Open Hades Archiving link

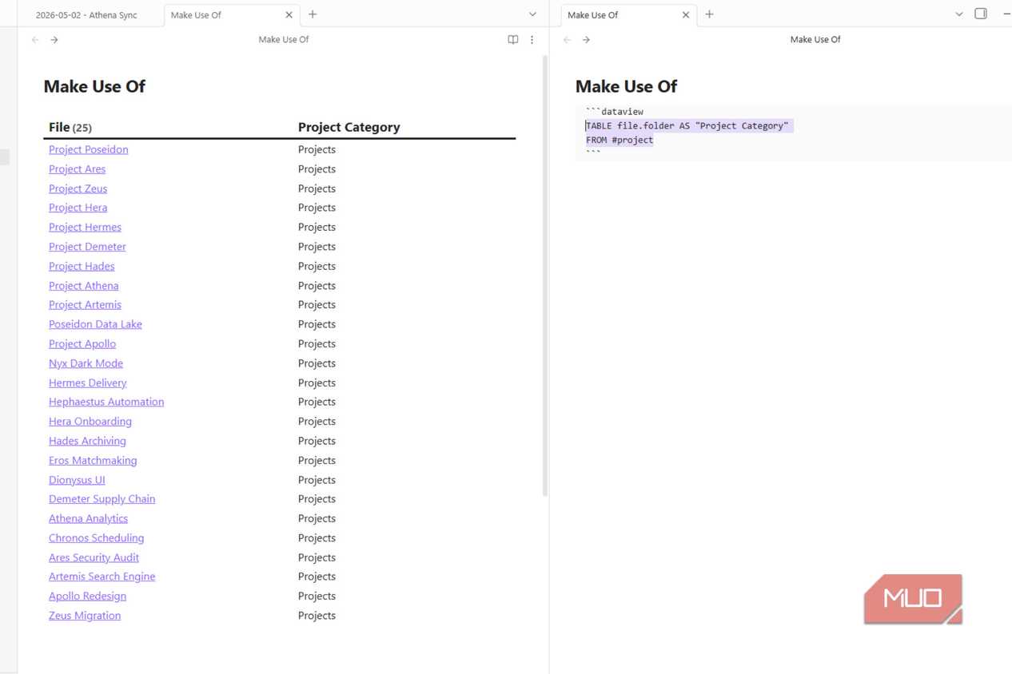(87, 441)
